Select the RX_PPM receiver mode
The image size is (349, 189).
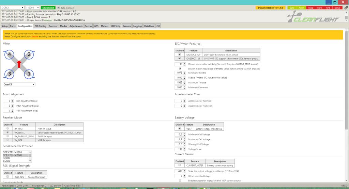(7, 129)
